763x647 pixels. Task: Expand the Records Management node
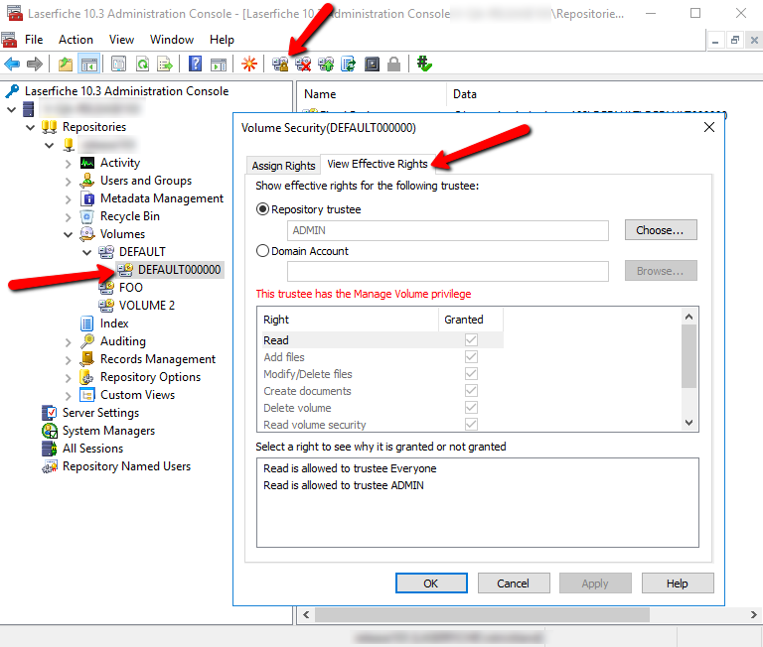point(69,360)
